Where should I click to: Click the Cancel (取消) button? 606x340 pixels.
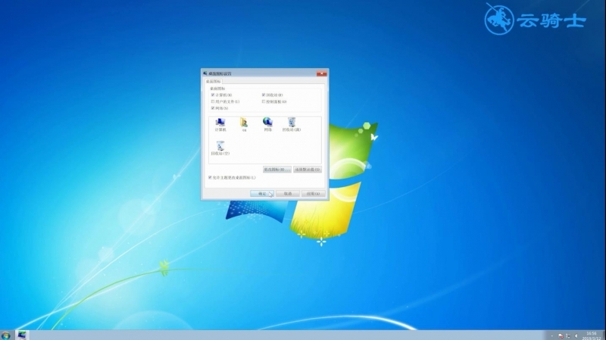[x=288, y=194]
